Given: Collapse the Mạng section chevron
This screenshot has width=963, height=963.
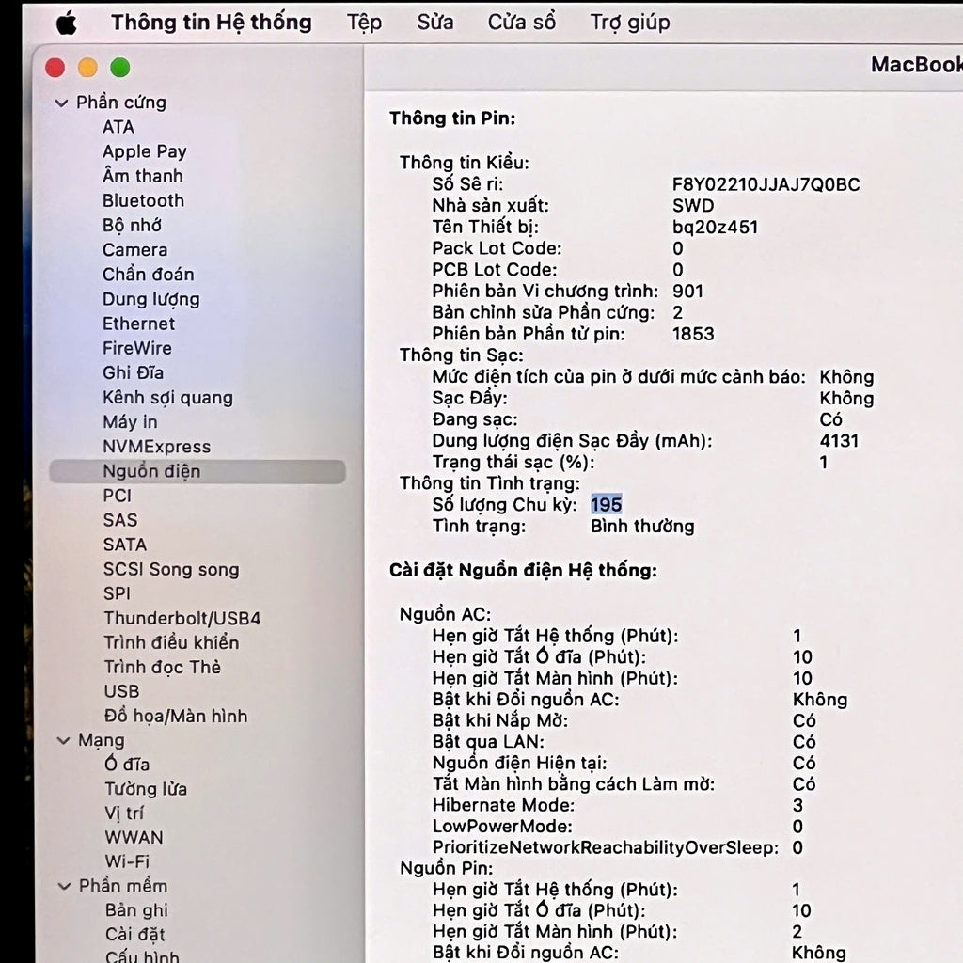Looking at the screenshot, I should tap(63, 741).
